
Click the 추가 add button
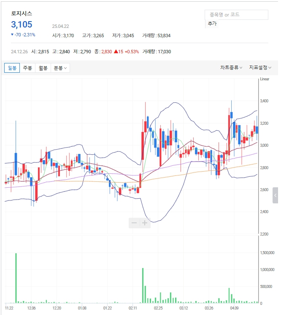pyautogui.click(x=212, y=24)
